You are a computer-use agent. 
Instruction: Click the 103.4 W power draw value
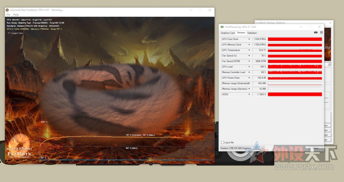(260, 78)
